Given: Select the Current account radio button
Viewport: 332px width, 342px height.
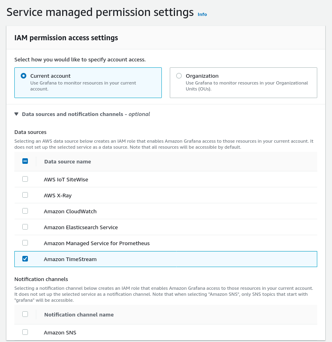Looking at the screenshot, I should pos(24,76).
